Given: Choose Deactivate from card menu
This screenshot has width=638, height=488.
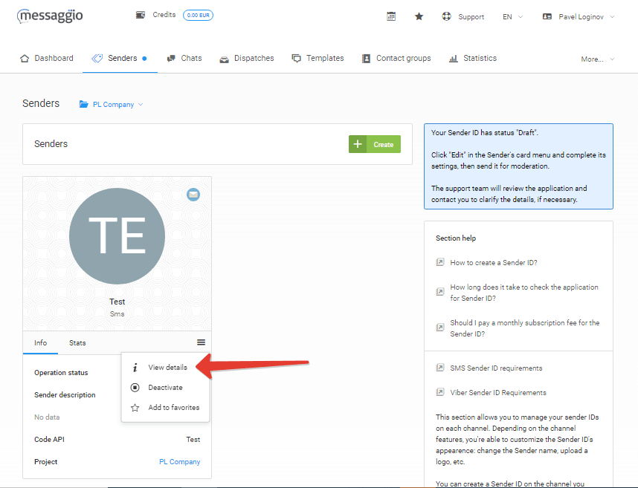Looking at the screenshot, I should [165, 387].
